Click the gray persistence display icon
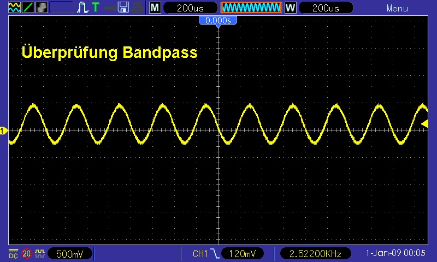 [42, 7]
